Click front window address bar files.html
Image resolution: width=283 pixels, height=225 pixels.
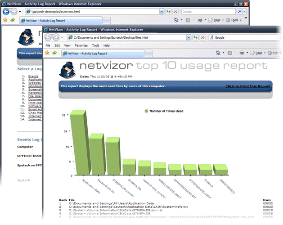[127, 37]
